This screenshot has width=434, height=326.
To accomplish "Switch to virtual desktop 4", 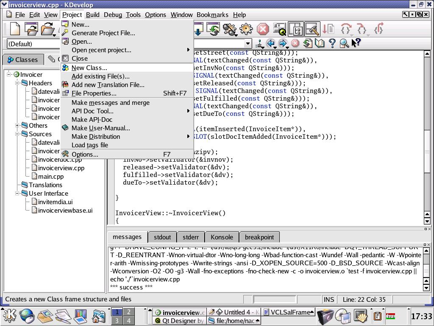I will [x=129, y=320].
